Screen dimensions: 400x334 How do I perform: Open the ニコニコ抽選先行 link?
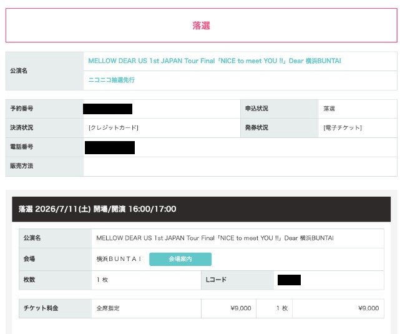tap(112, 80)
